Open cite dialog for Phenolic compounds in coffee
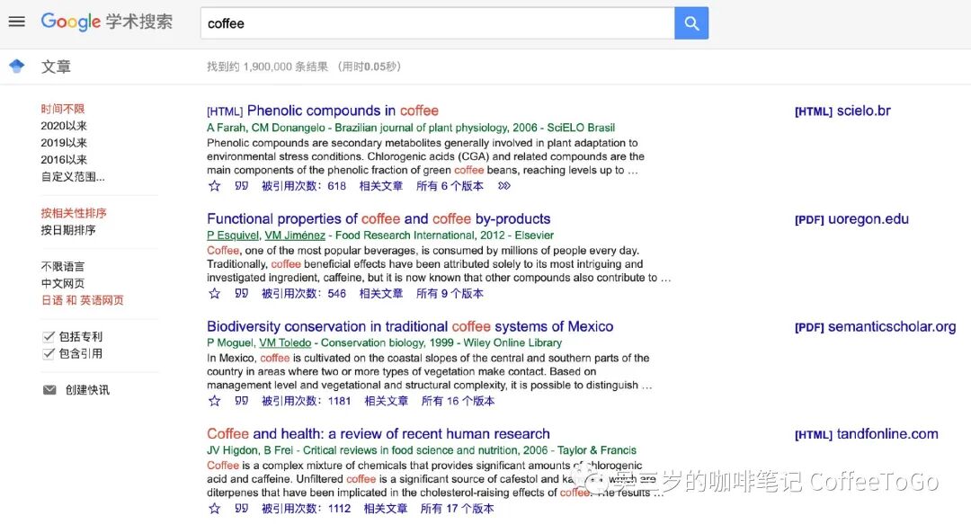The image size is (971, 524). [240, 186]
